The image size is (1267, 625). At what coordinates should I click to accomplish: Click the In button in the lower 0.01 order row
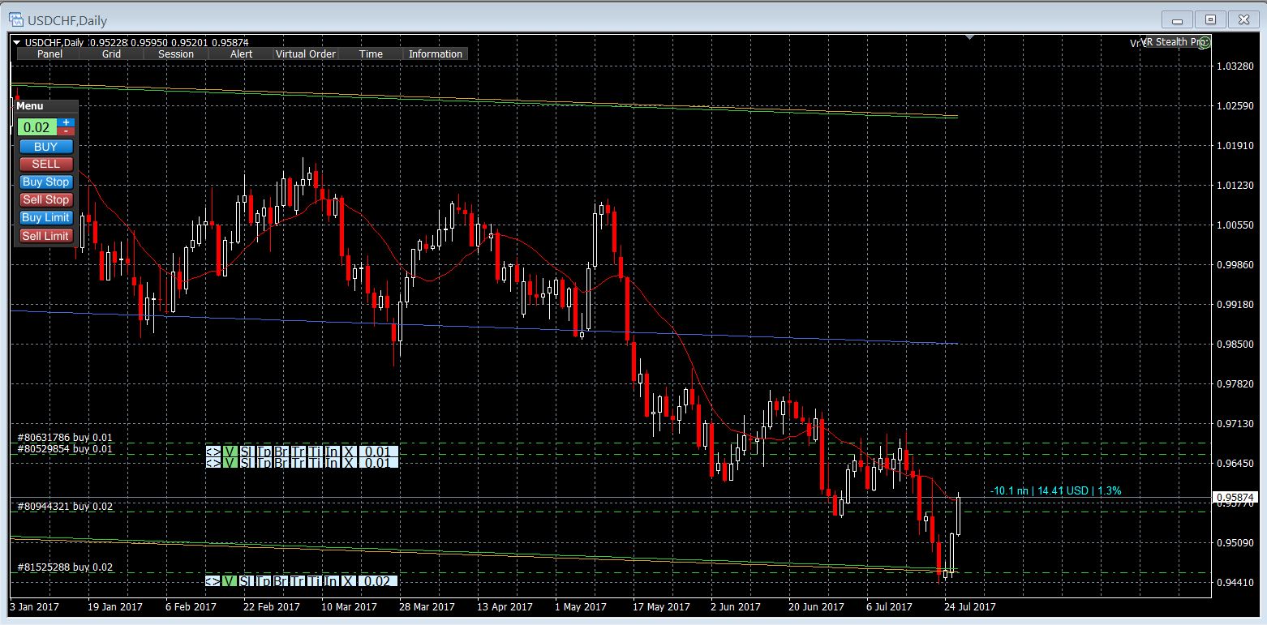333,463
